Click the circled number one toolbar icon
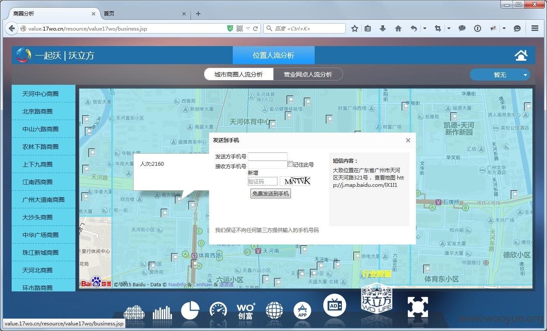547x331 pixels. [478, 28]
